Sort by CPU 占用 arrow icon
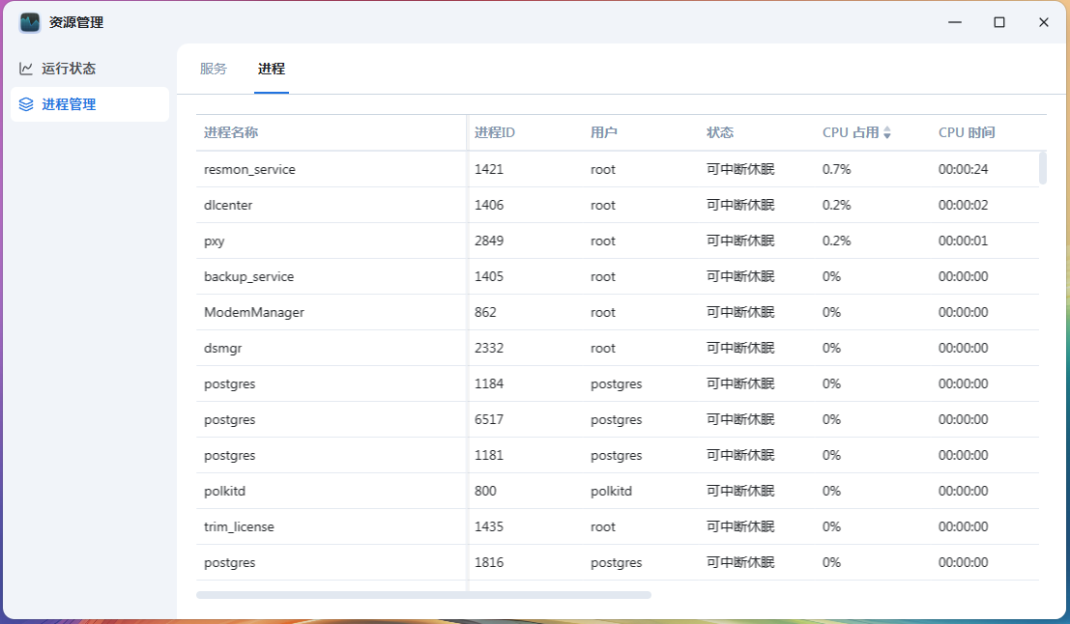Screen dimensions: 1070x624 [x=887, y=133]
